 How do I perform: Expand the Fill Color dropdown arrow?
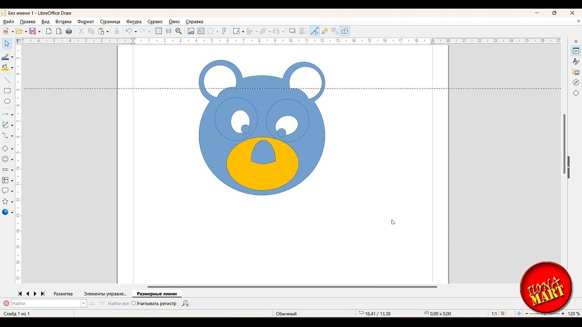pos(12,68)
